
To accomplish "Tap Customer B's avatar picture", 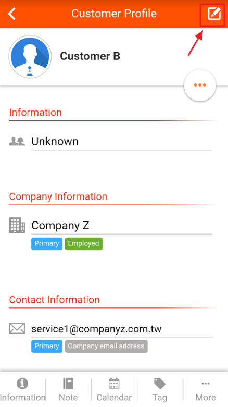I will pyautogui.click(x=30, y=57).
